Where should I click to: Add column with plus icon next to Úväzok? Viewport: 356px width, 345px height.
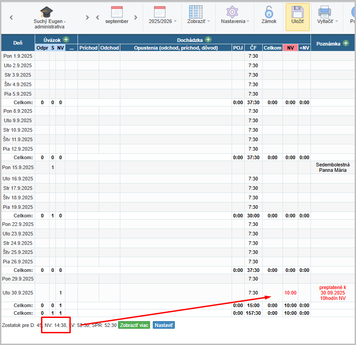(x=66, y=40)
